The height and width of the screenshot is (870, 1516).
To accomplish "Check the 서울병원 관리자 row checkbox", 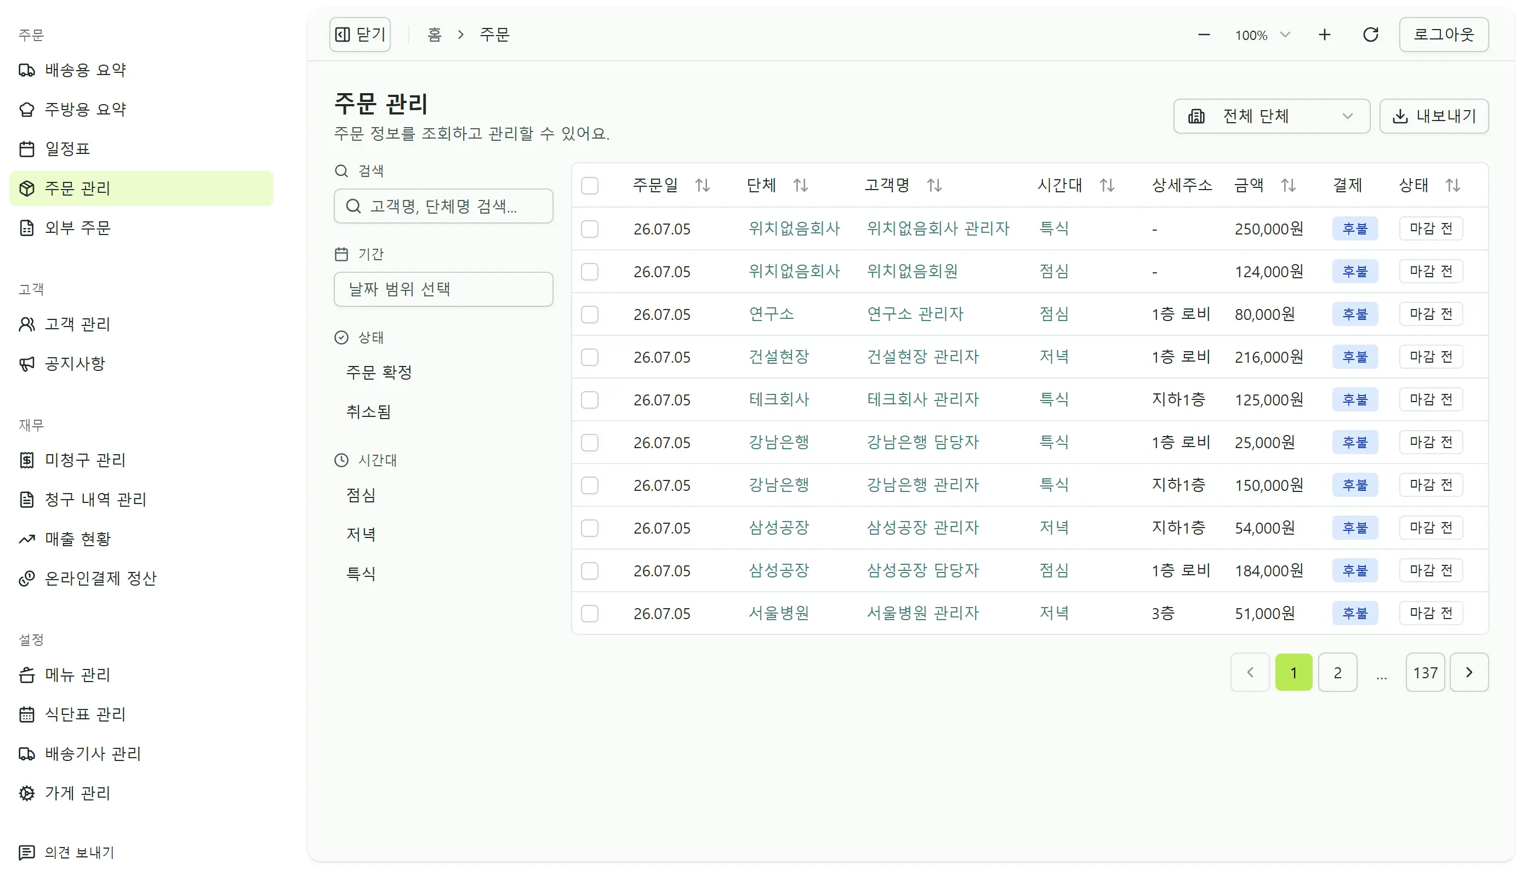I will coord(590,614).
